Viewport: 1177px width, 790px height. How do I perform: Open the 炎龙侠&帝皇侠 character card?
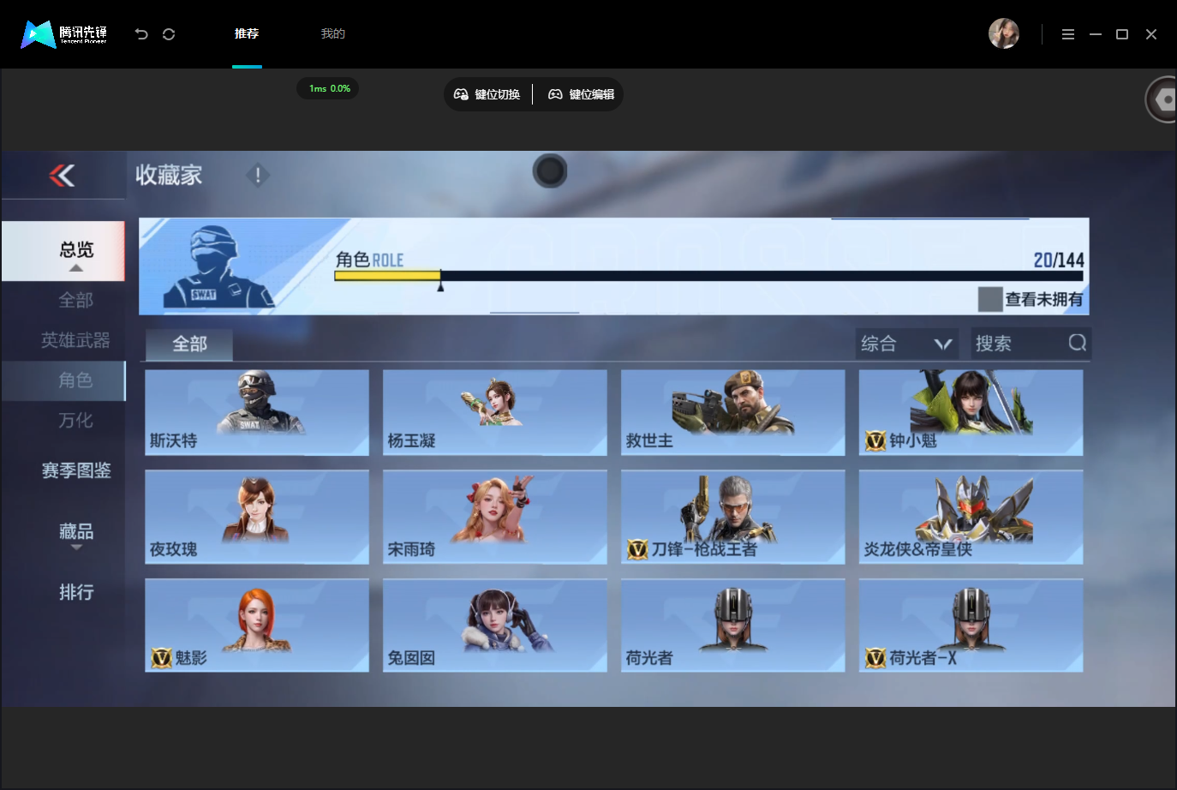(x=971, y=517)
